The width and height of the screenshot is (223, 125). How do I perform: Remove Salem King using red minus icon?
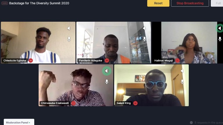pyautogui.click(x=135, y=103)
